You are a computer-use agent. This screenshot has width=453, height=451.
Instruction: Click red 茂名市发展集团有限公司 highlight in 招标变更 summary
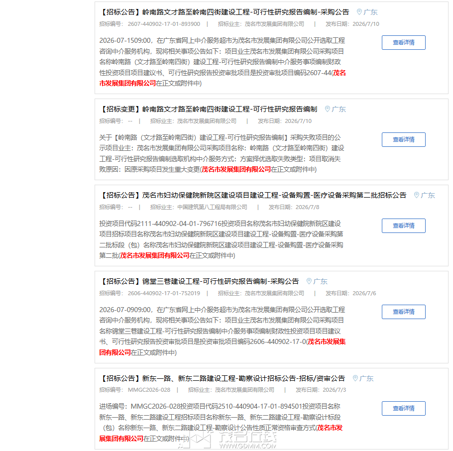236,169
